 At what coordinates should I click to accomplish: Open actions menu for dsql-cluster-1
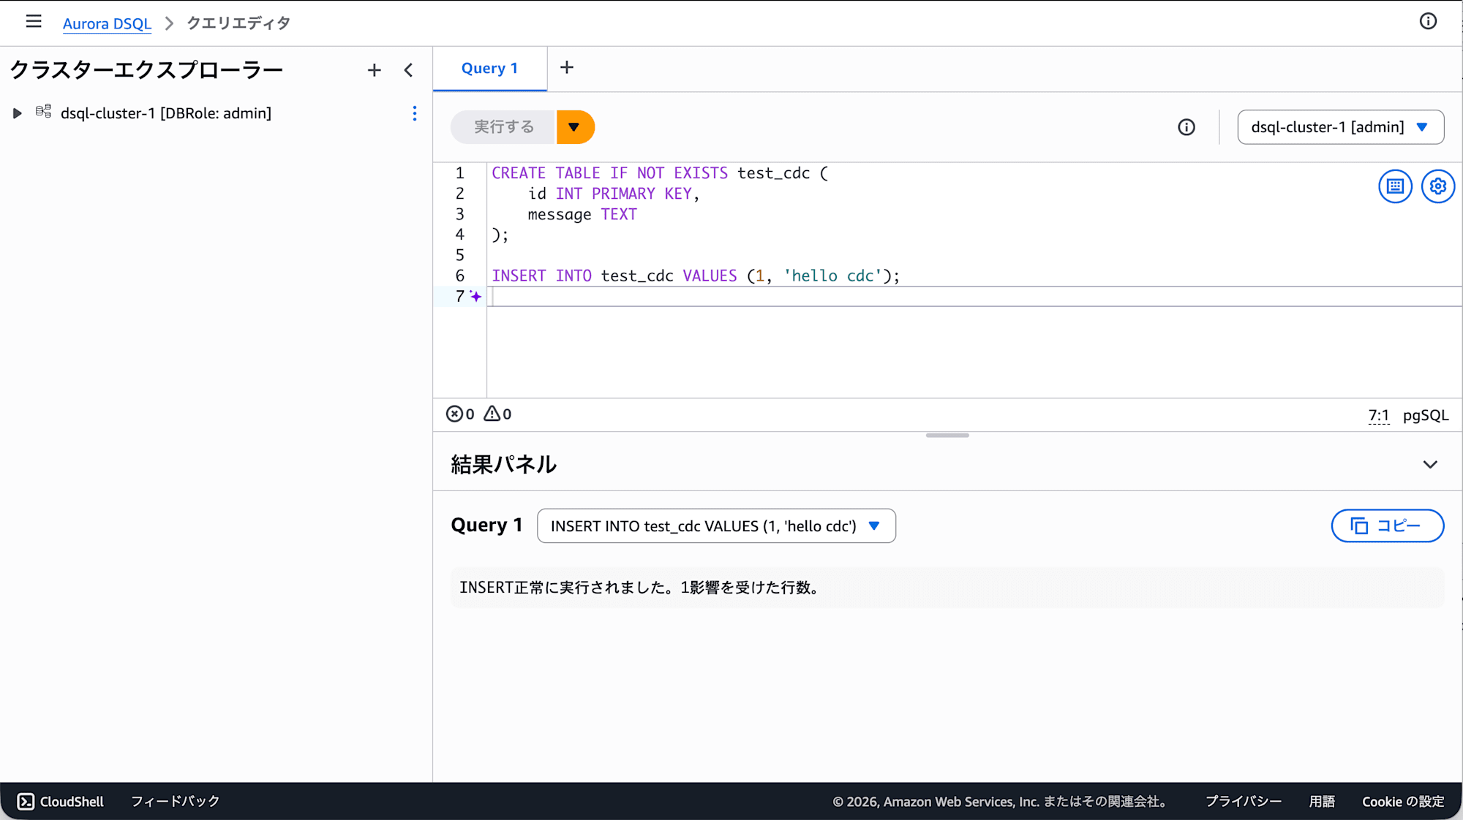click(x=415, y=113)
